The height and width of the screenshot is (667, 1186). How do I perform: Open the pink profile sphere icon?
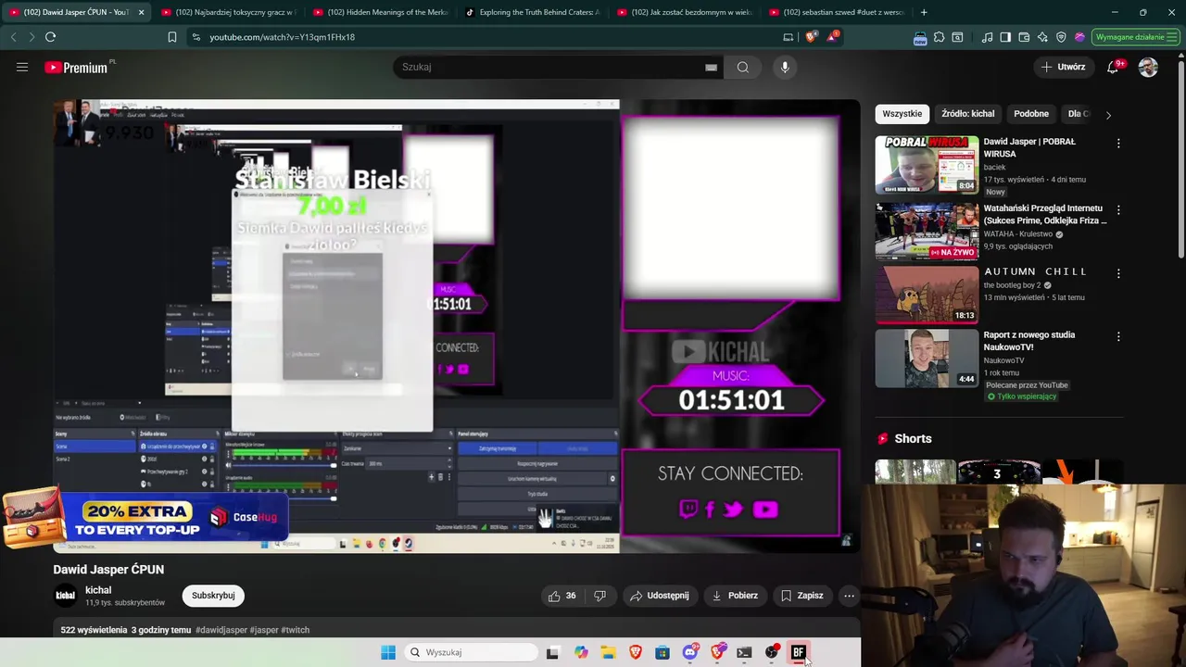[x=1079, y=37]
